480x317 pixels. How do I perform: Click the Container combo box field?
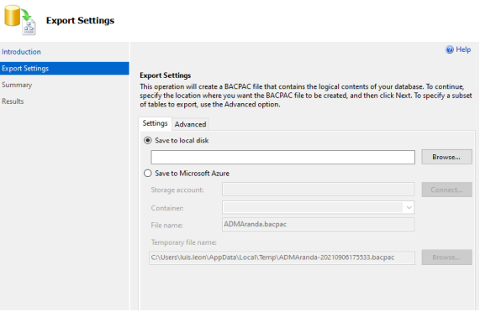[318, 208]
